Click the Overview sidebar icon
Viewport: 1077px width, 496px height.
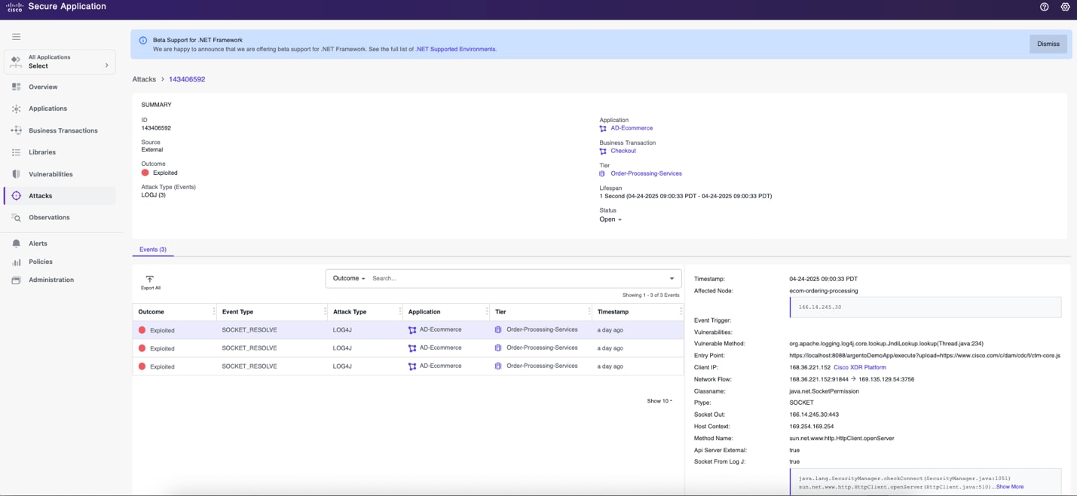[x=16, y=87]
